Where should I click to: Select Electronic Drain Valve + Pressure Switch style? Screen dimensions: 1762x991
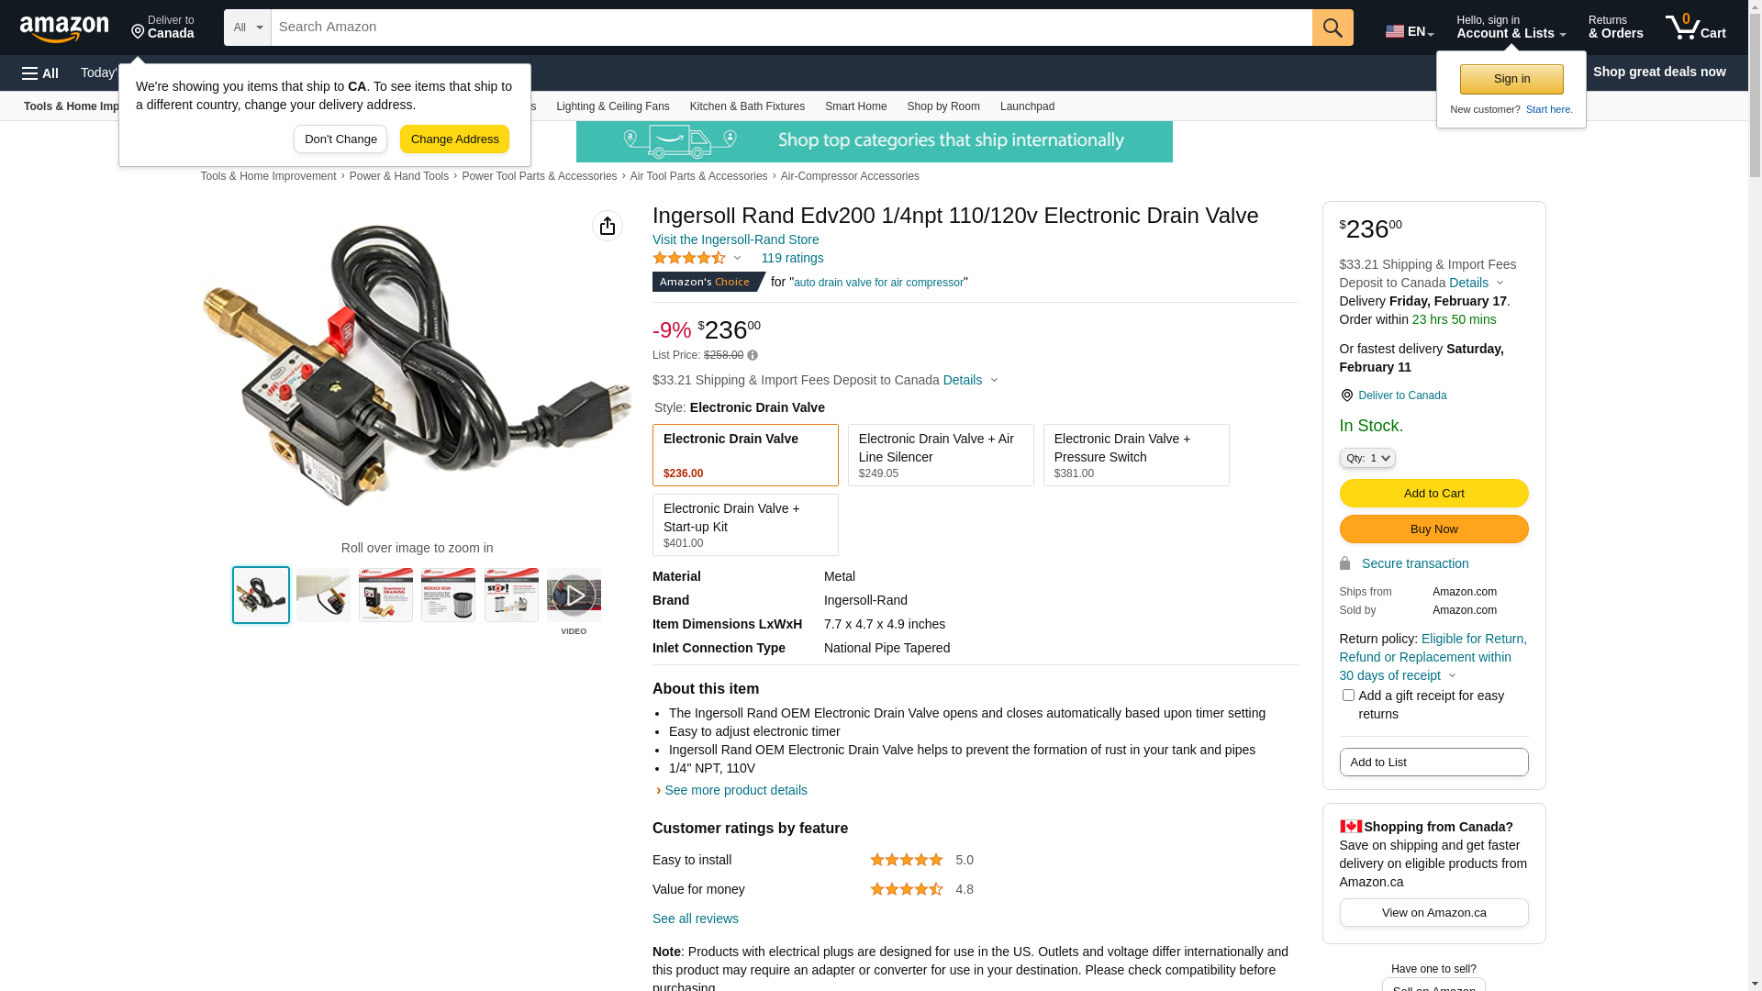tap(1136, 455)
